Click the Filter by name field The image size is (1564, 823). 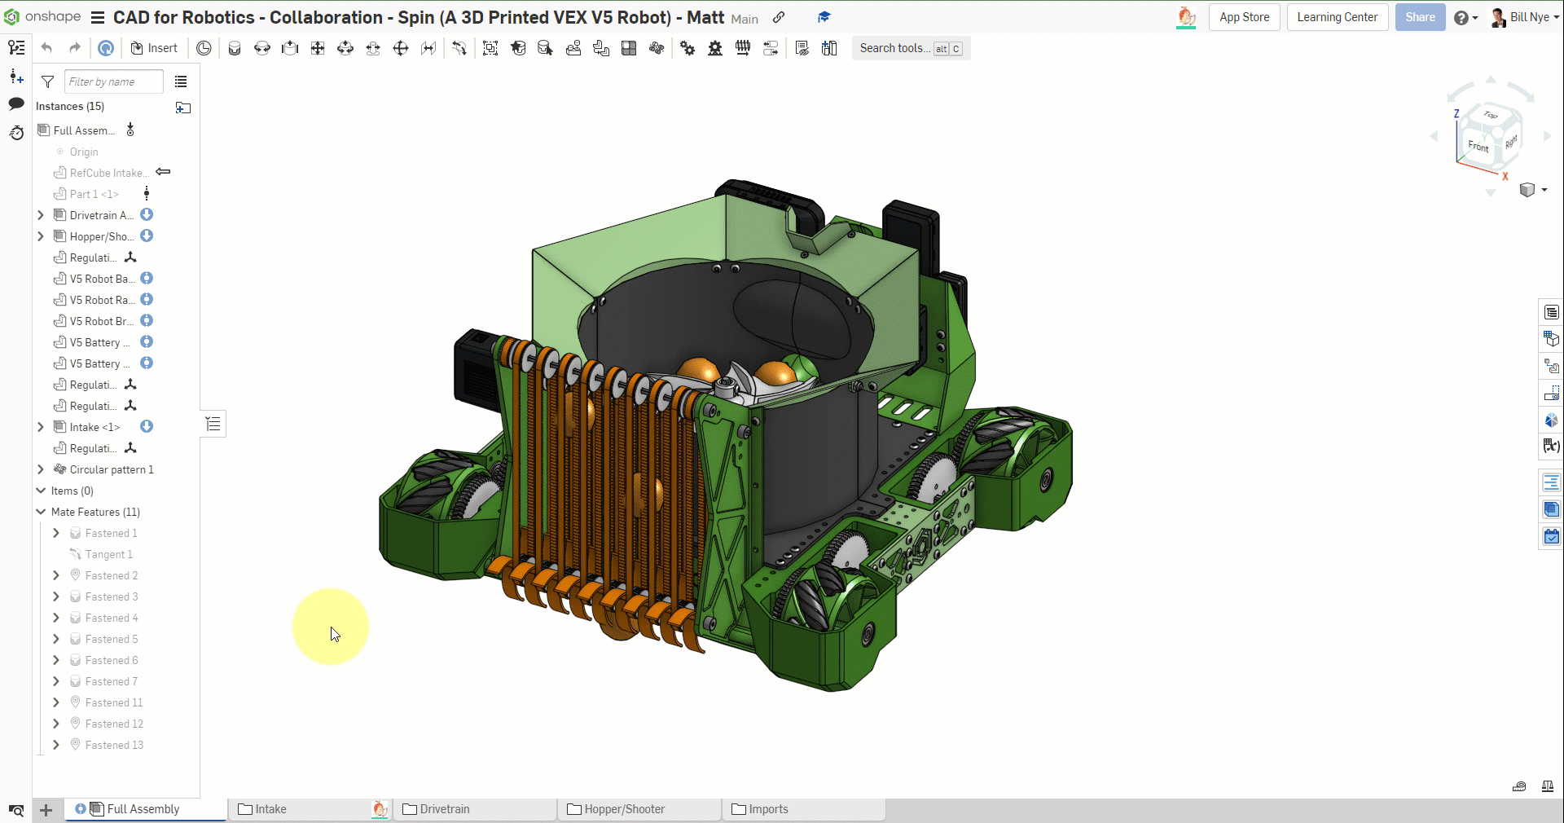click(x=113, y=81)
